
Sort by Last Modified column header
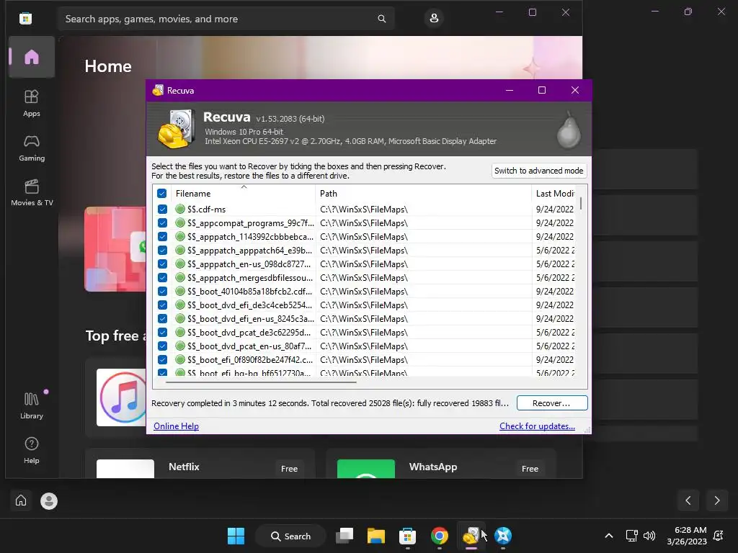(x=554, y=193)
